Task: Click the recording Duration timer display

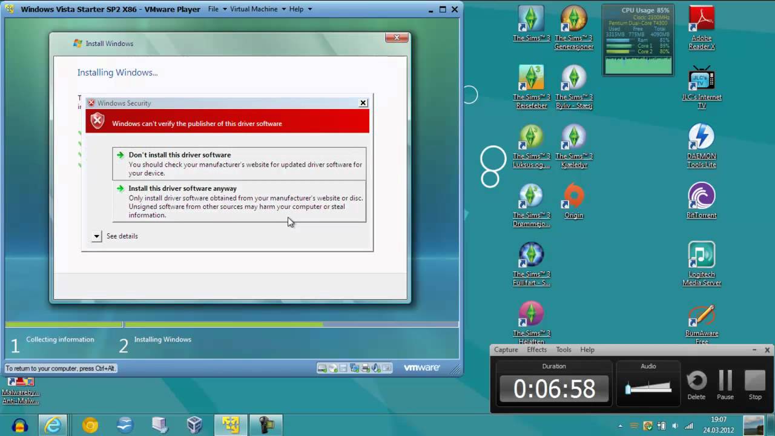Action: tap(554, 388)
